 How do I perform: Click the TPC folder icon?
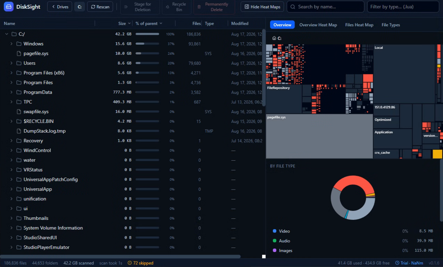point(19,102)
